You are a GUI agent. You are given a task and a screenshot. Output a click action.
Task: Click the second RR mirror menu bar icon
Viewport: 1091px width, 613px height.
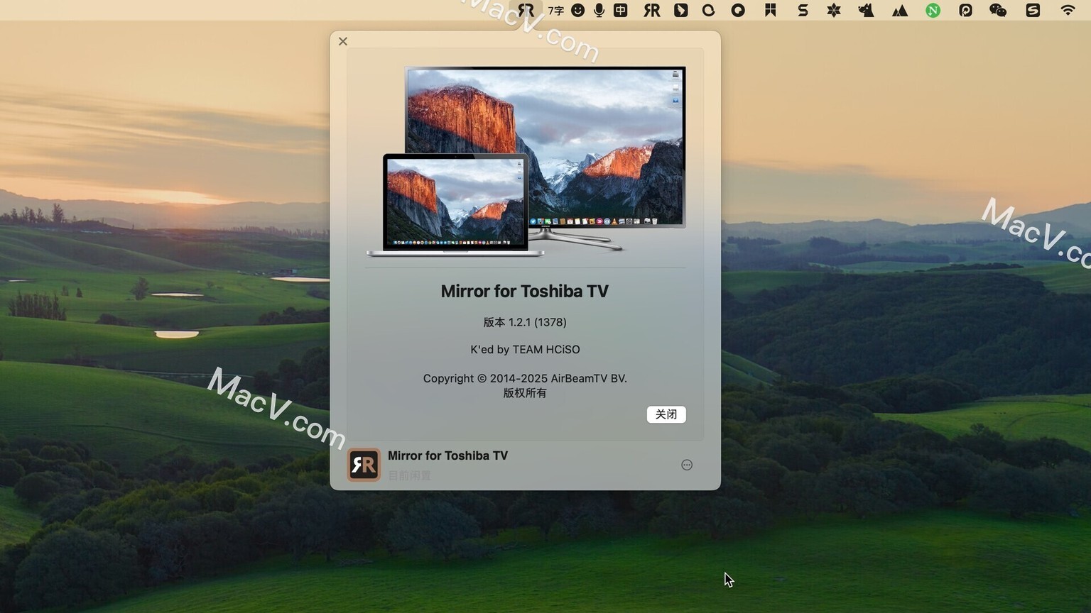pyautogui.click(x=651, y=10)
